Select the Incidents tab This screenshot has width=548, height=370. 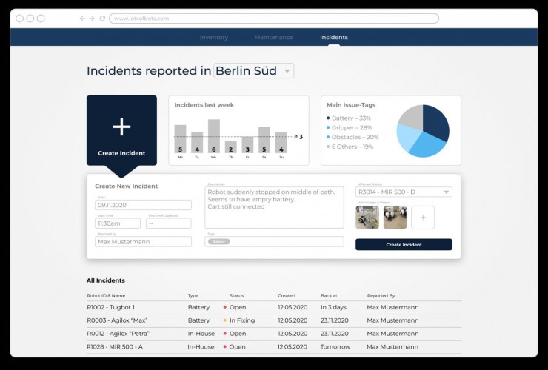pos(333,37)
